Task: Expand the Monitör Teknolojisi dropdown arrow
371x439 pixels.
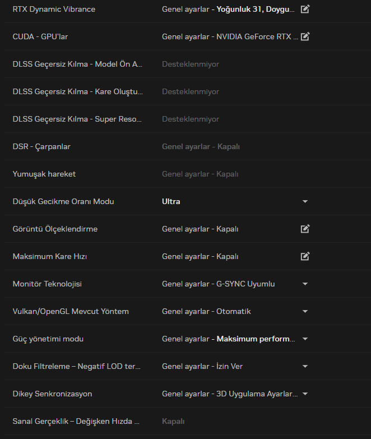Action: [x=305, y=284]
